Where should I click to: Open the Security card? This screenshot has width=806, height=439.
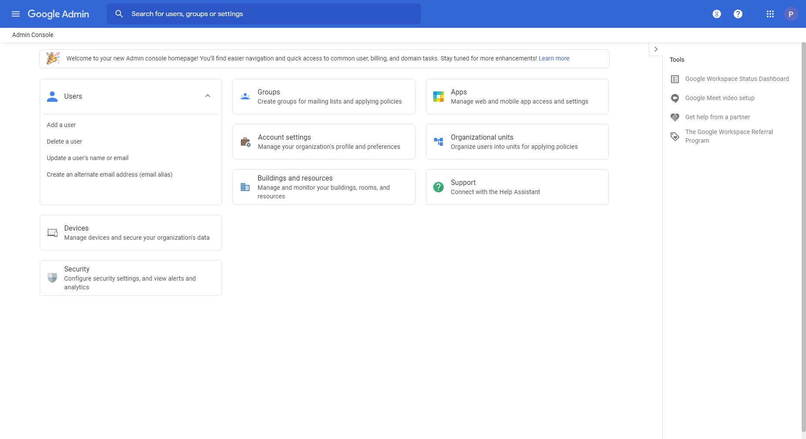coord(131,278)
